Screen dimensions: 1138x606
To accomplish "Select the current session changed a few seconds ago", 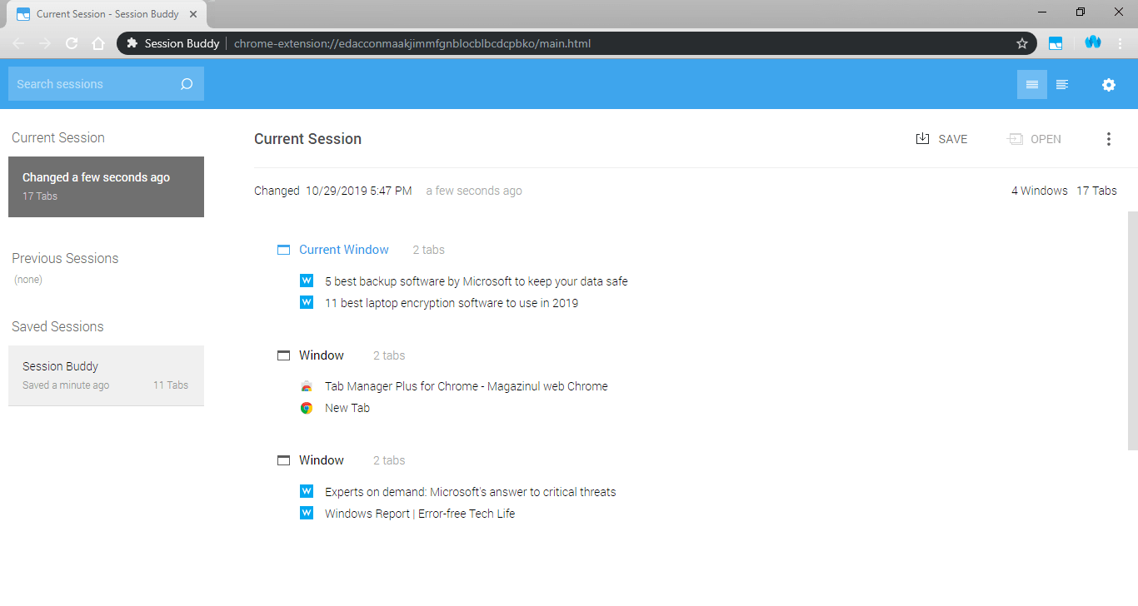I will coord(106,186).
